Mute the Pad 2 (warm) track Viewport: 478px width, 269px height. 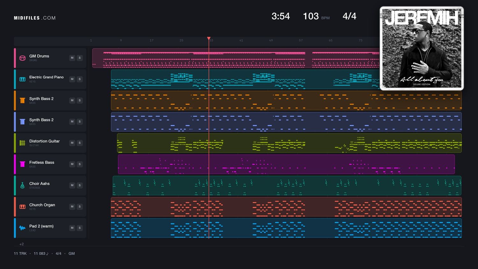pos(72,228)
